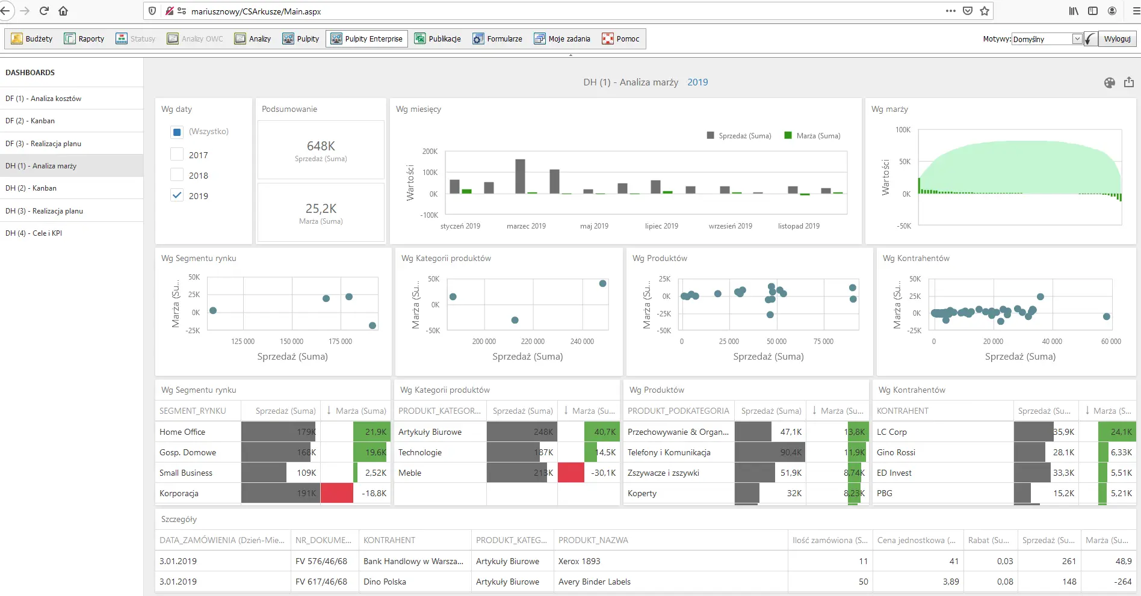The height and width of the screenshot is (596, 1141).
Task: Check the 2017 date filter
Action: pyautogui.click(x=177, y=154)
